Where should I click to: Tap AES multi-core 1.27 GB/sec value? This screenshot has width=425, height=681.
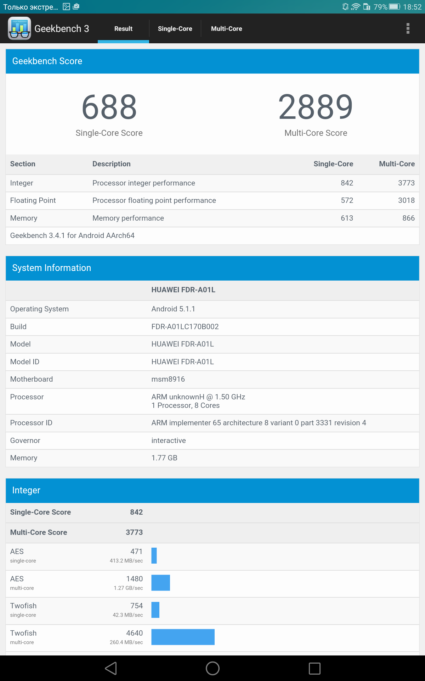tap(129, 588)
